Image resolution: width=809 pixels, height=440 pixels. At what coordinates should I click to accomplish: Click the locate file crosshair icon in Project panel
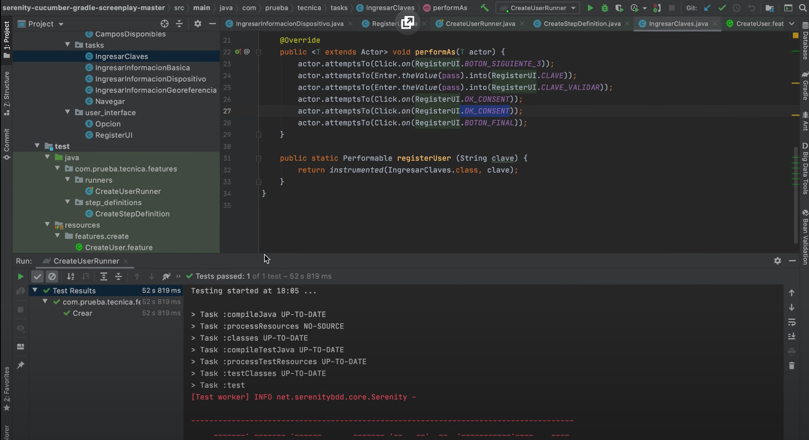point(165,24)
